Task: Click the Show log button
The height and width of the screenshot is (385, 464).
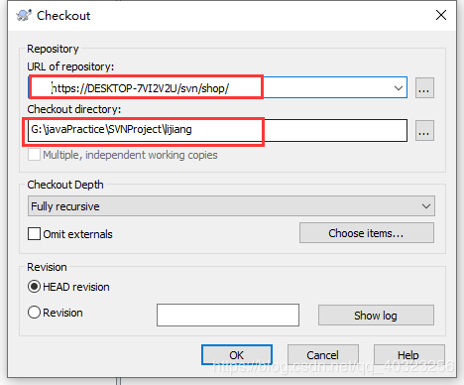Action: coord(376,316)
